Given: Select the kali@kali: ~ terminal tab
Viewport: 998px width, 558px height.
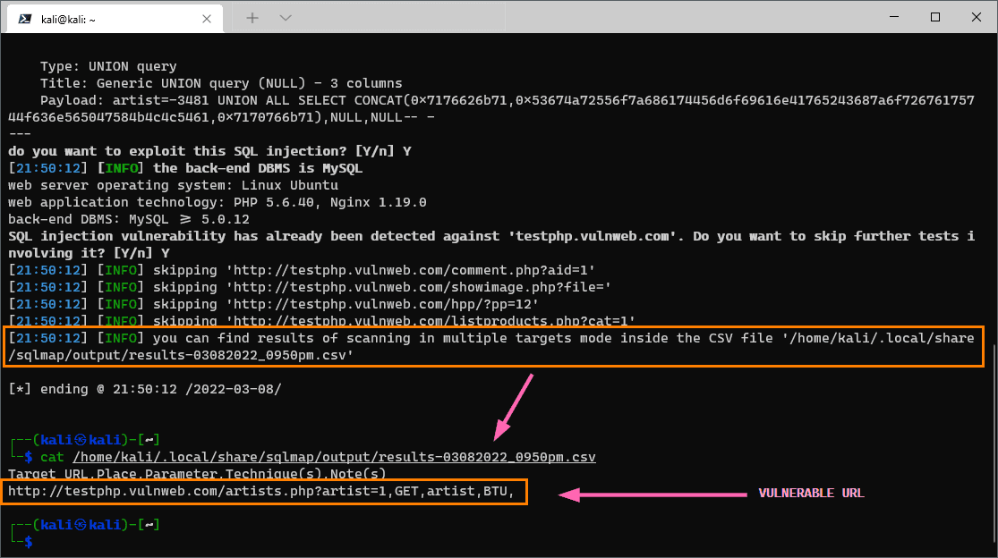Looking at the screenshot, I should [x=115, y=19].
